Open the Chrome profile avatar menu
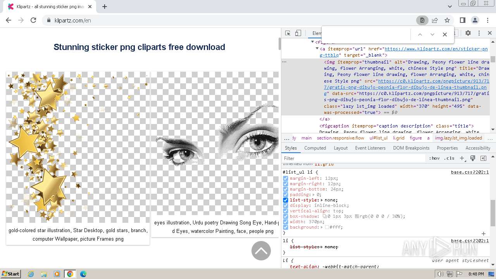The width and height of the screenshot is (496, 279). click(475, 21)
